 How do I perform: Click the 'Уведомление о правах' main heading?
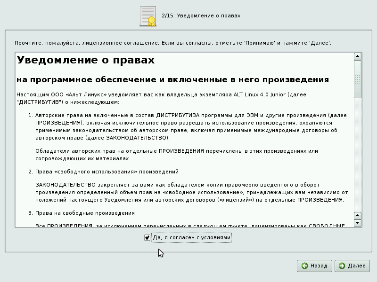coord(86,60)
